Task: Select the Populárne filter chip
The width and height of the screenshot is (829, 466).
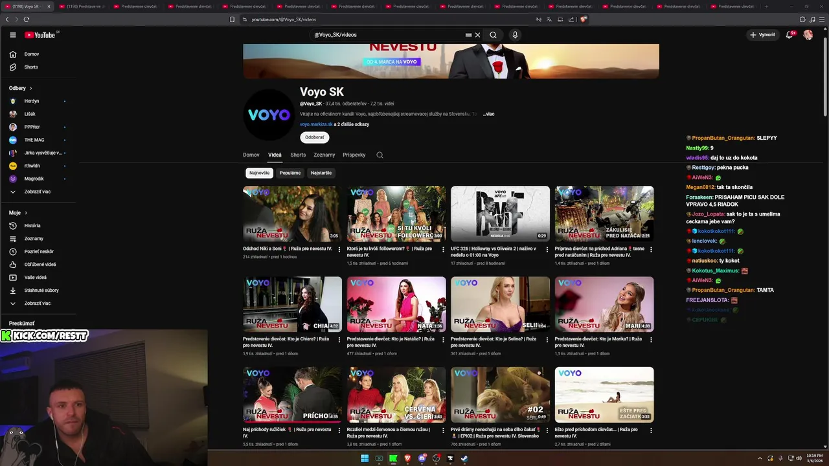Action: pos(290,173)
